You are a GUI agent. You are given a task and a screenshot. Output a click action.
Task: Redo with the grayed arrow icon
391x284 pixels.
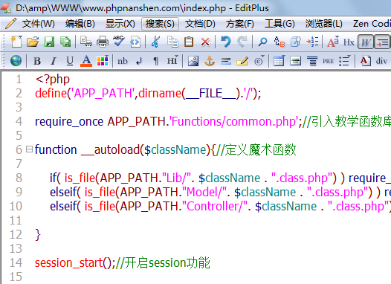tap(242, 42)
